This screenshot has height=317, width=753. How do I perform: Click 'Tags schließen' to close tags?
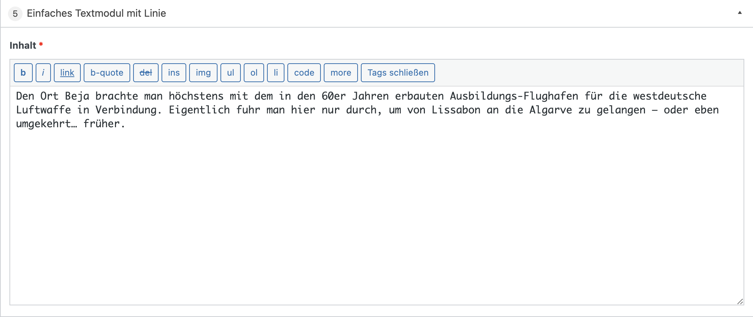tap(398, 73)
